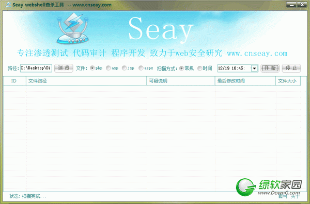Click the Seay lightning robot logo
This screenshot has width=310, height=204.
click(72, 28)
